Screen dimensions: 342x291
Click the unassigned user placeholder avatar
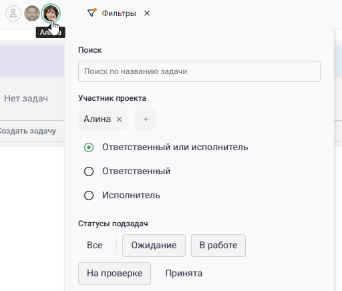point(13,13)
